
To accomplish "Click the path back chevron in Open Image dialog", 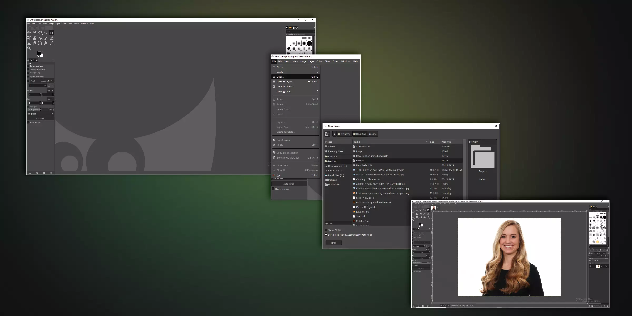I will coord(334,134).
